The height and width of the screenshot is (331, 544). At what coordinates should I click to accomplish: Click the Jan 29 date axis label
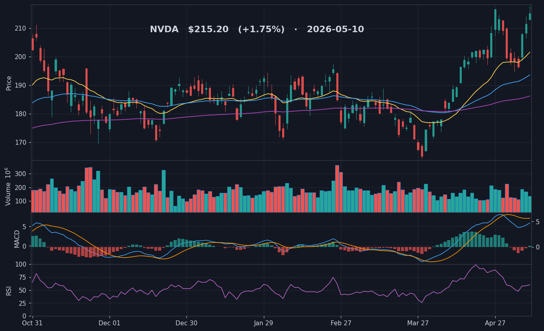pyautogui.click(x=263, y=323)
